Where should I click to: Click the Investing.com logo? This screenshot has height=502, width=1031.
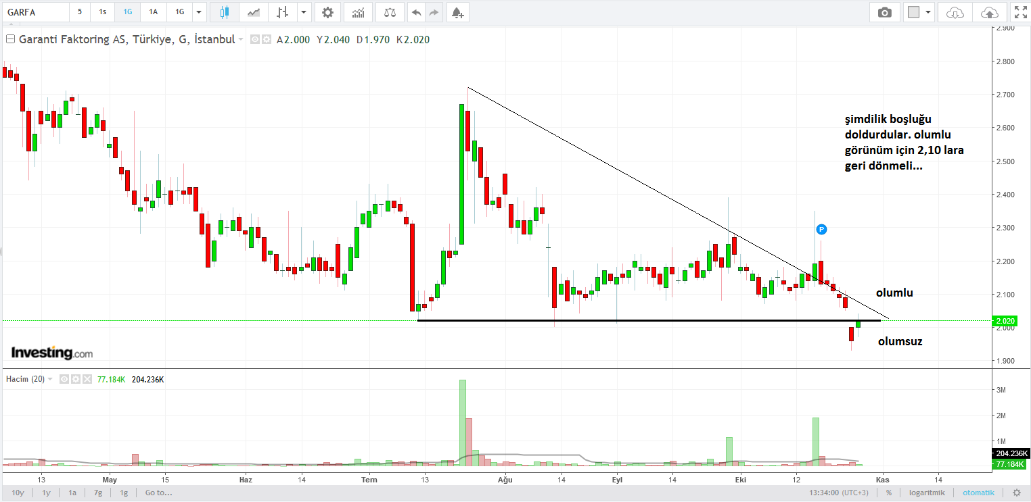[x=52, y=353]
